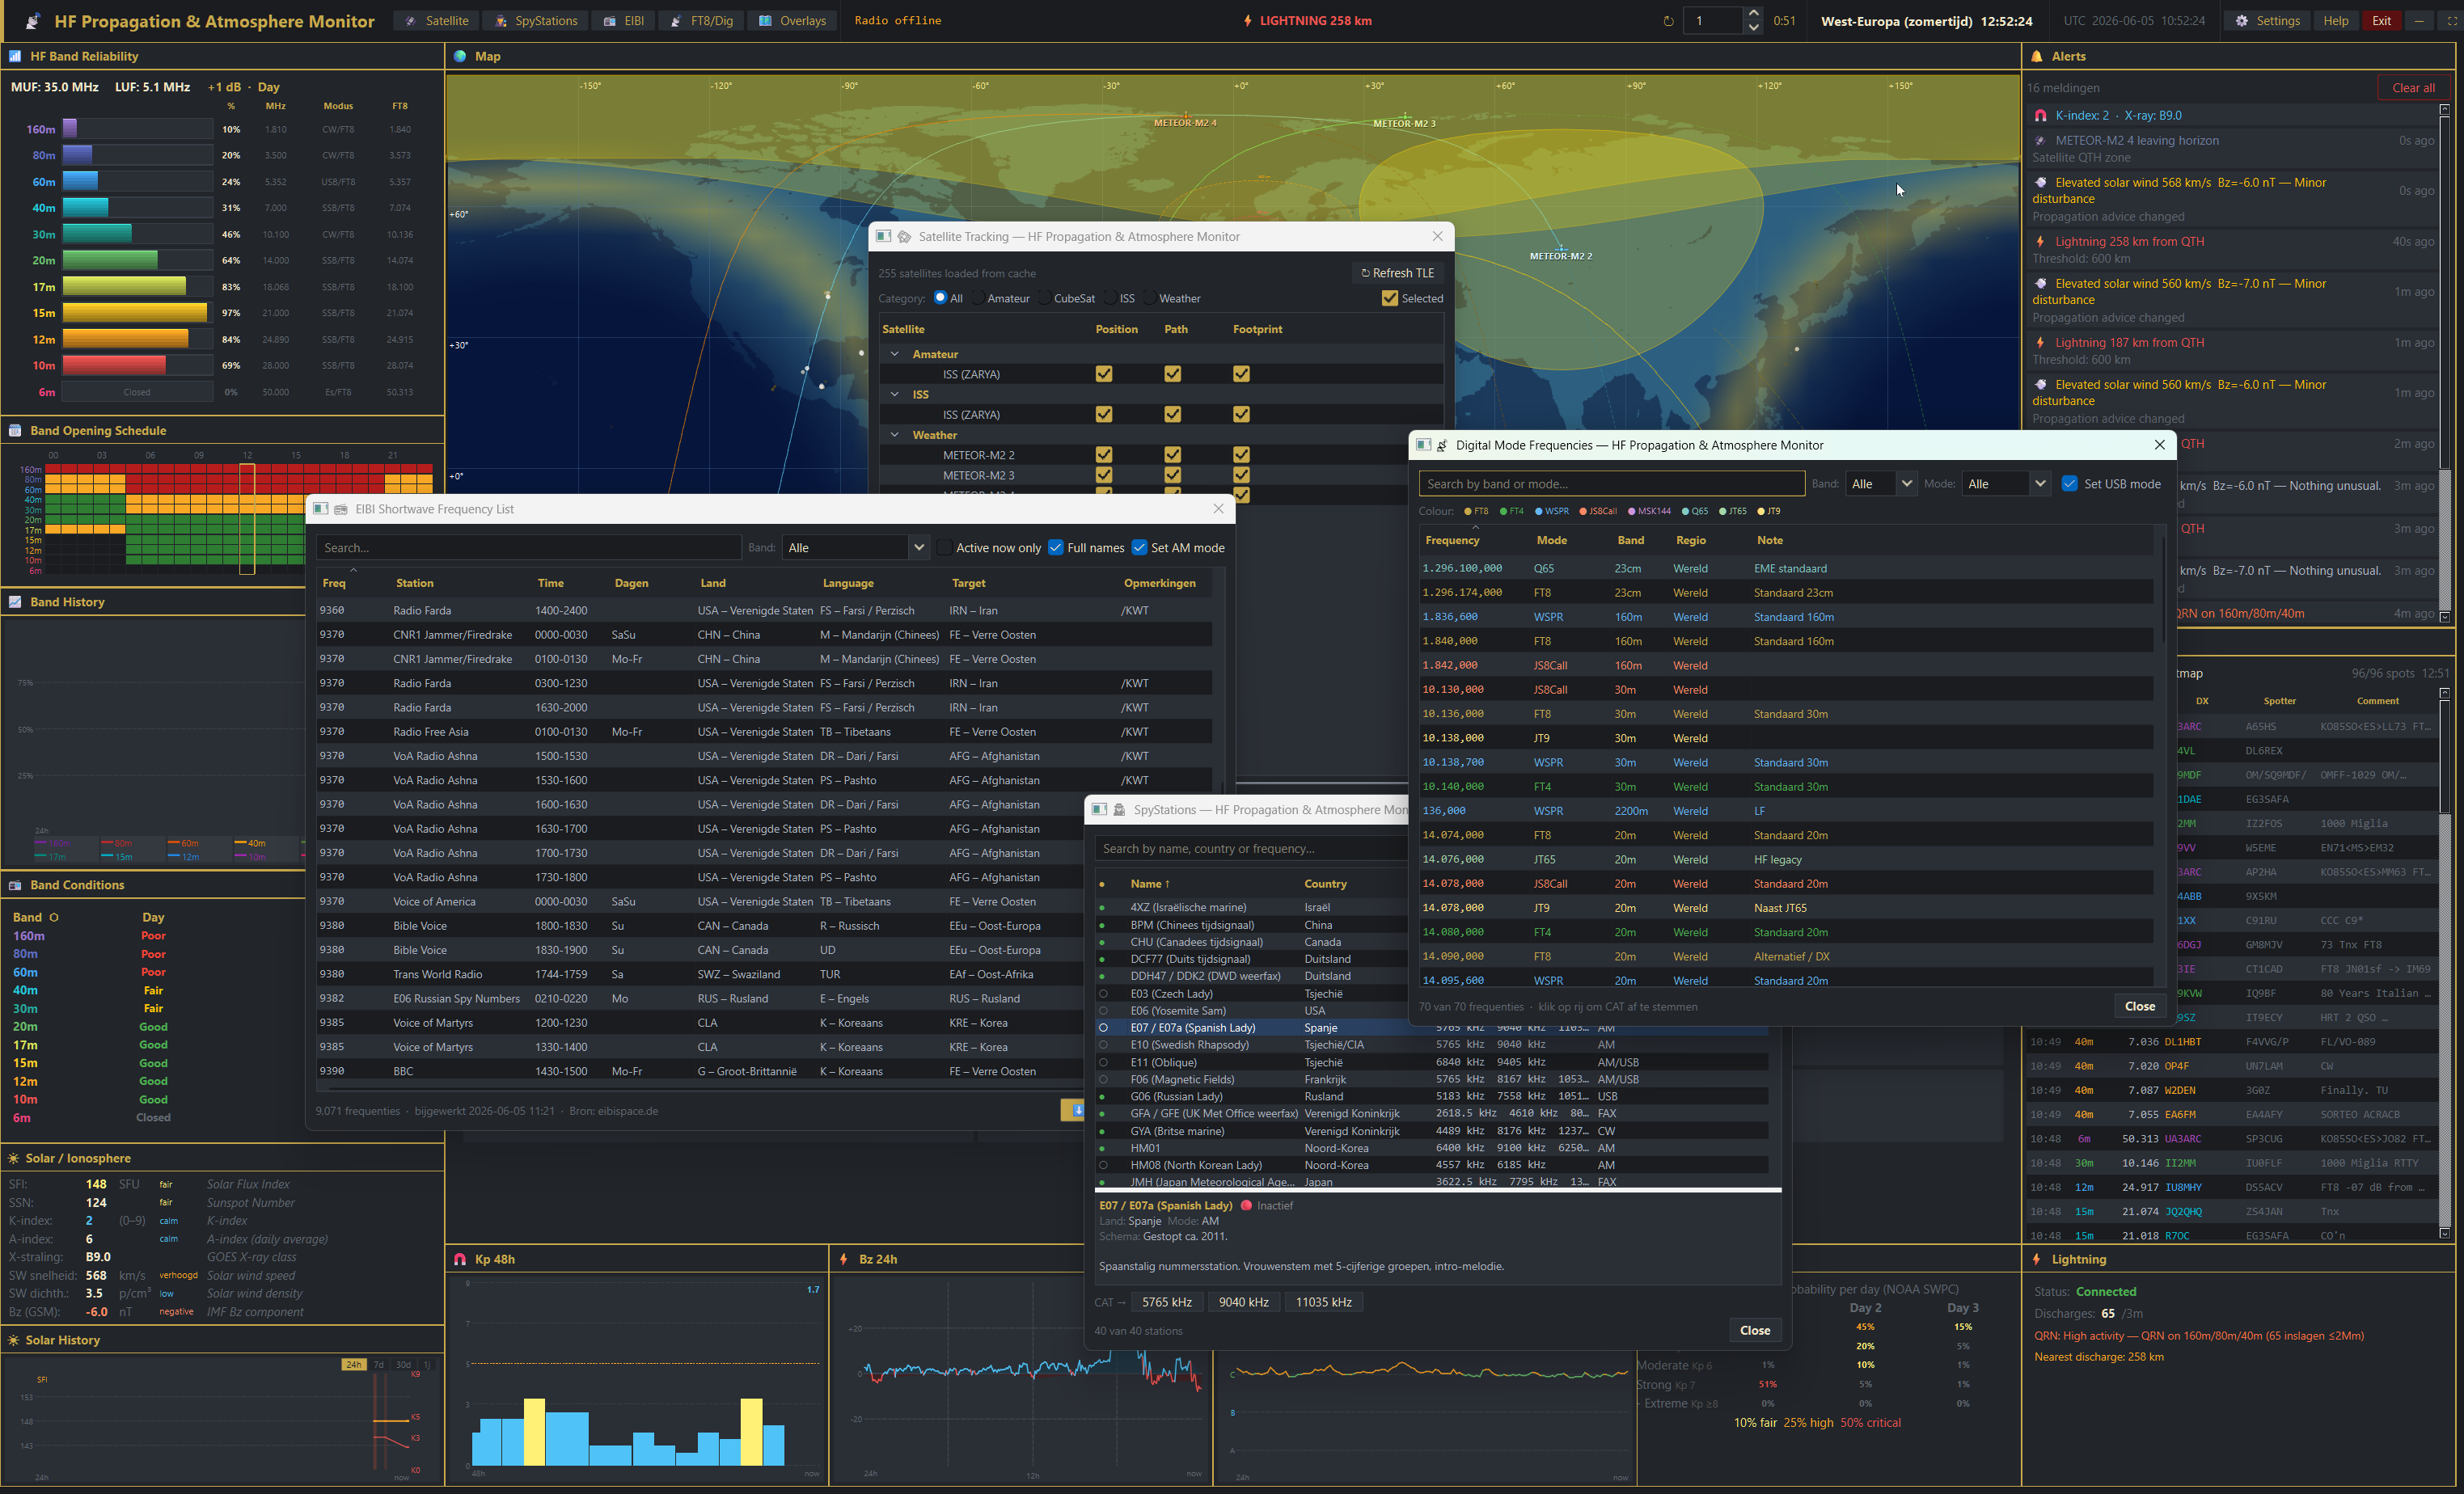Click the Kp 48h magnet icon
This screenshot has width=2464, height=1494.
pos(460,1259)
